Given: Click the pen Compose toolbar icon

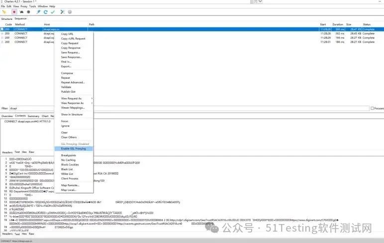Looking at the screenshot, I should pyautogui.click(x=38, y=12).
